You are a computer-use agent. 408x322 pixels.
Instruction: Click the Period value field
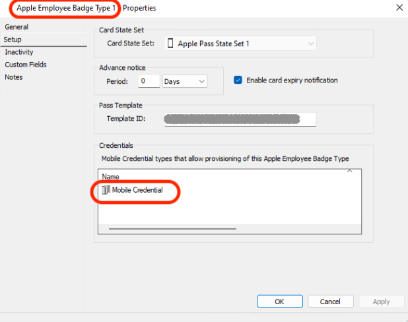click(x=149, y=81)
